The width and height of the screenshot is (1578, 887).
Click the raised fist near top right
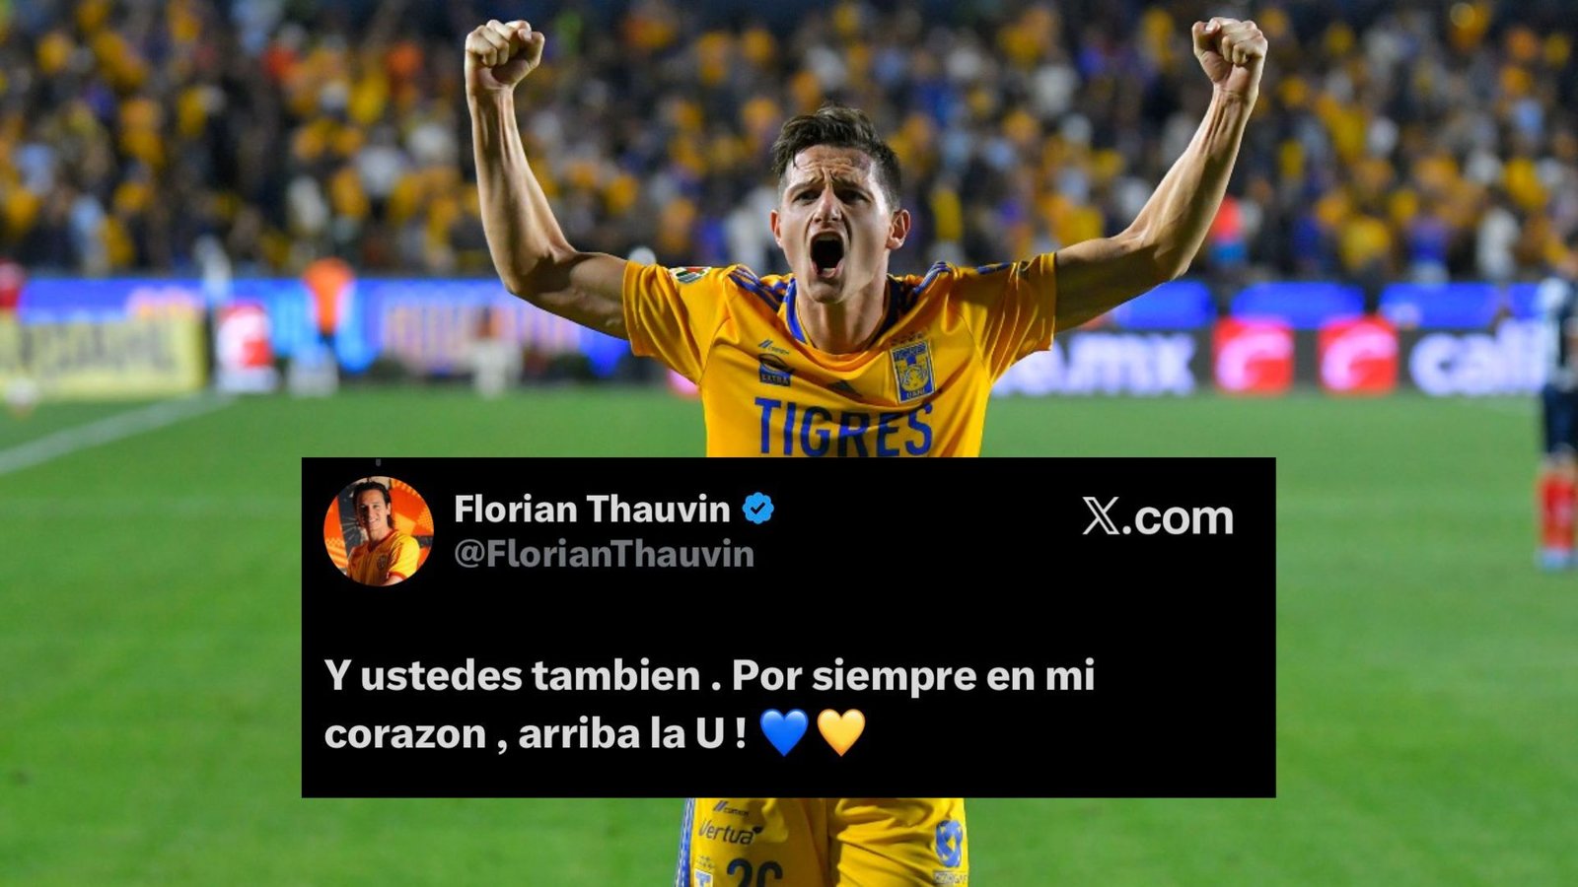pos(1229,54)
